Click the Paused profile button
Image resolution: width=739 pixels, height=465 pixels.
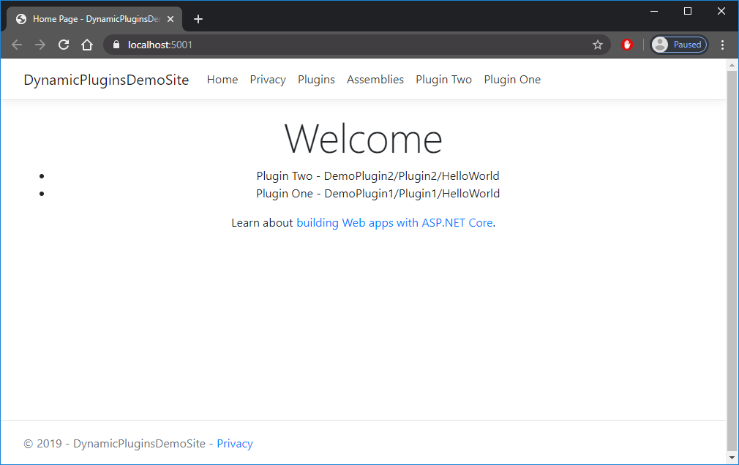pos(679,45)
